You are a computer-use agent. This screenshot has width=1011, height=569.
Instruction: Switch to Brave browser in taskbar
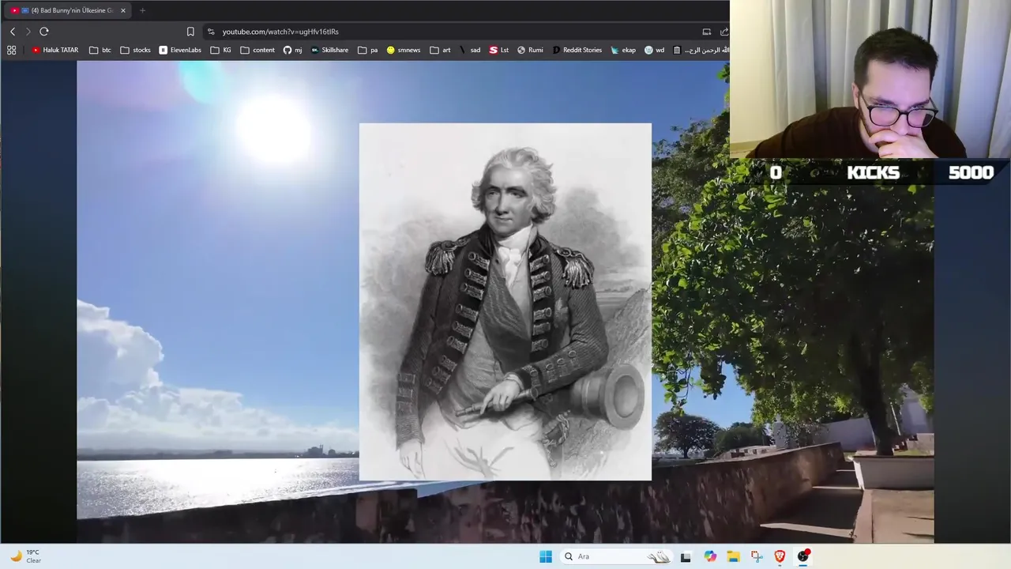point(780,556)
